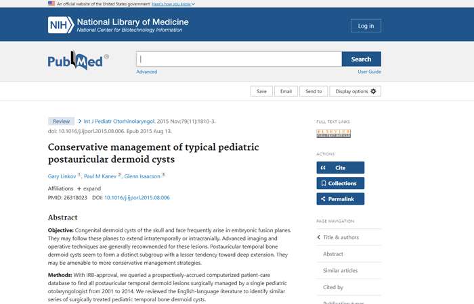Jump to Cited by in page navigation
474x304 pixels.
tap(333, 287)
